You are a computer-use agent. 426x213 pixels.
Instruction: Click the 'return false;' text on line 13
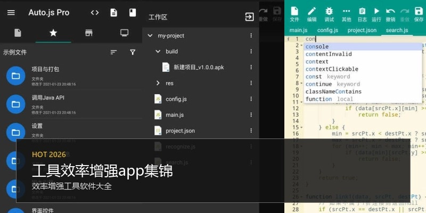coord(380,114)
